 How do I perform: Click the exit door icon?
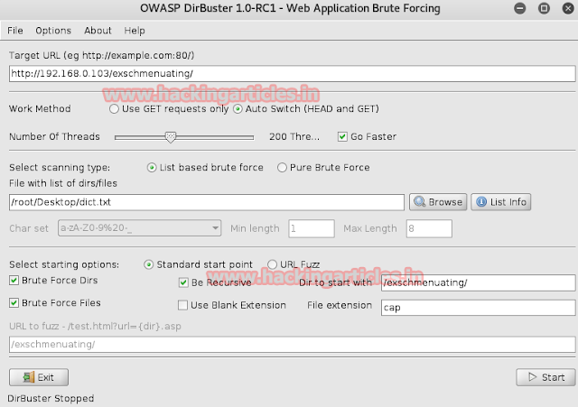(28, 377)
